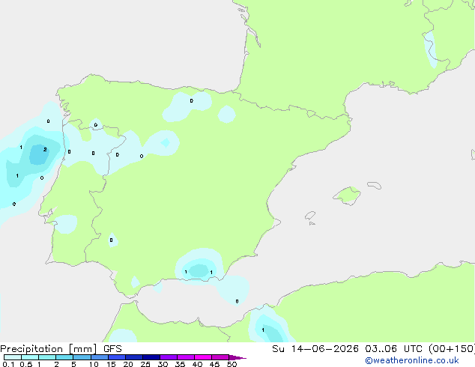Click the '50' legend scale label
The height and width of the screenshot is (367, 475).
(x=232, y=364)
